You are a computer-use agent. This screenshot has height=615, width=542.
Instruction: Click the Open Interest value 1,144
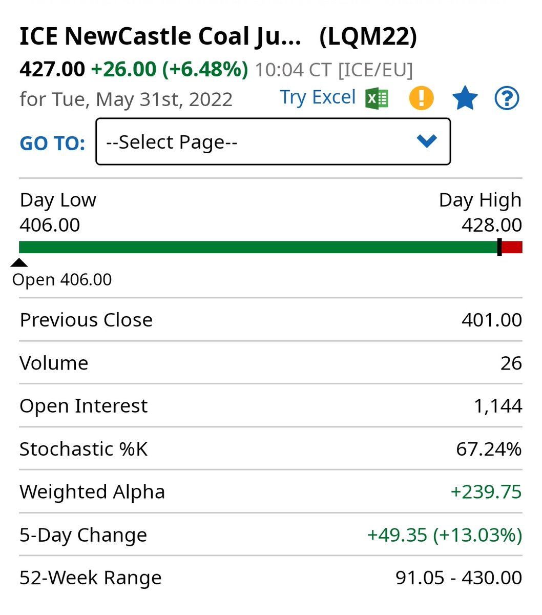tap(498, 406)
